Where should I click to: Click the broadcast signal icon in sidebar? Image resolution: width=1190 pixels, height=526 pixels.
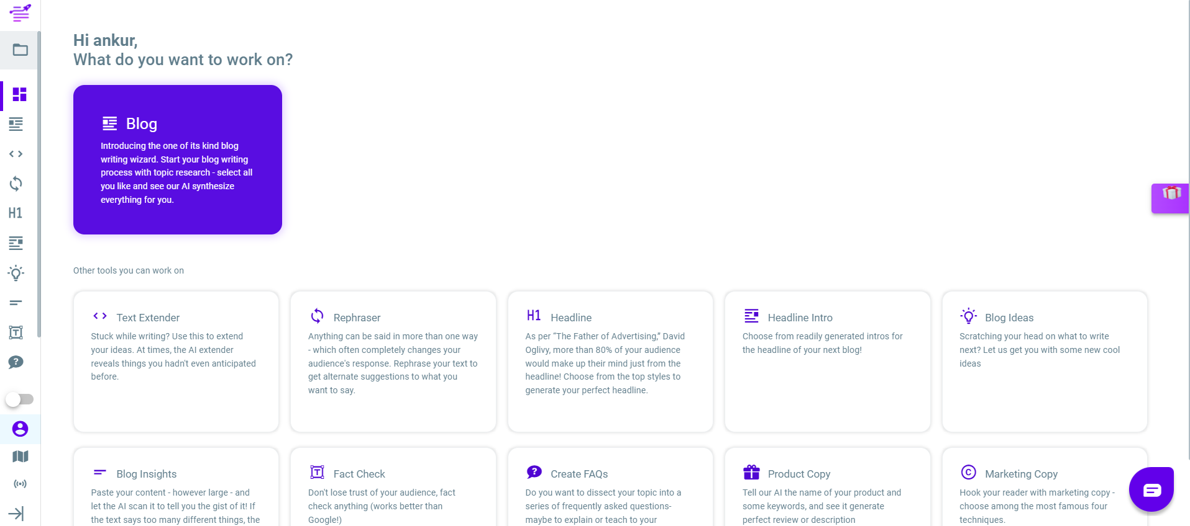click(21, 484)
